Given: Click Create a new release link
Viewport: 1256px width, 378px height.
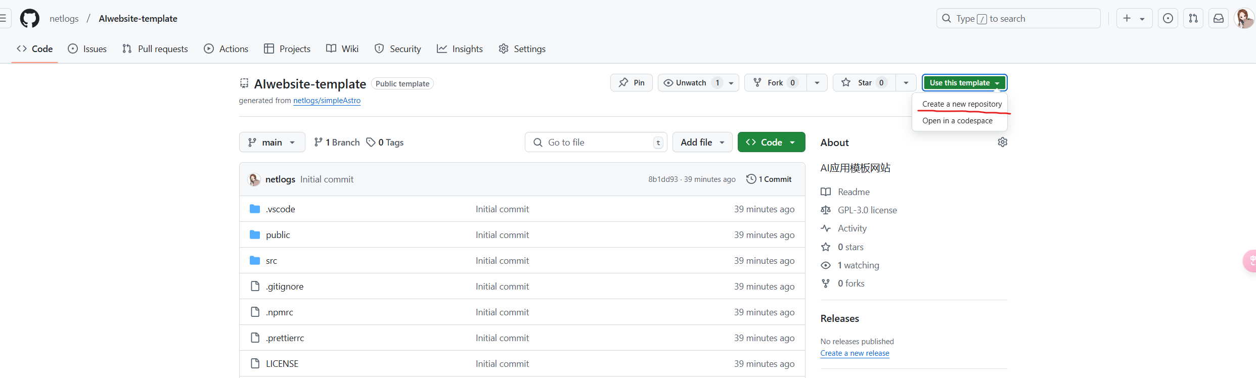Looking at the screenshot, I should click(x=855, y=353).
